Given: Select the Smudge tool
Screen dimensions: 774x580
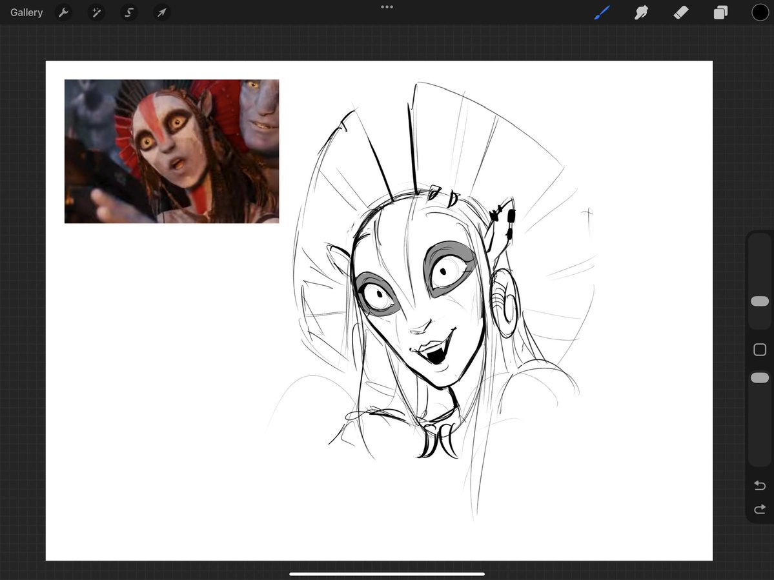Looking at the screenshot, I should [641, 12].
